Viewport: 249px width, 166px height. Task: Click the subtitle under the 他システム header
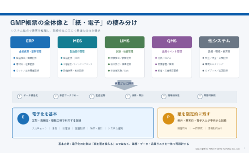coord(219,52)
